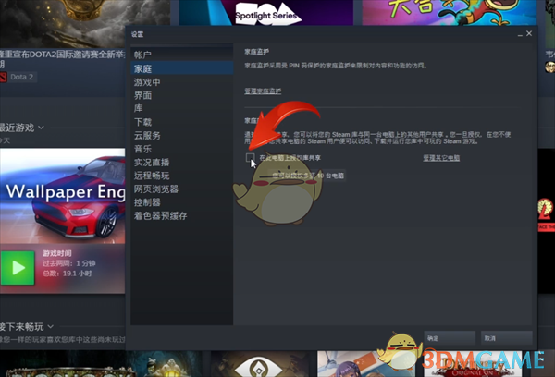555x377 pixels.
Task: Click the 管理家庭监护 link
Action: 263,91
